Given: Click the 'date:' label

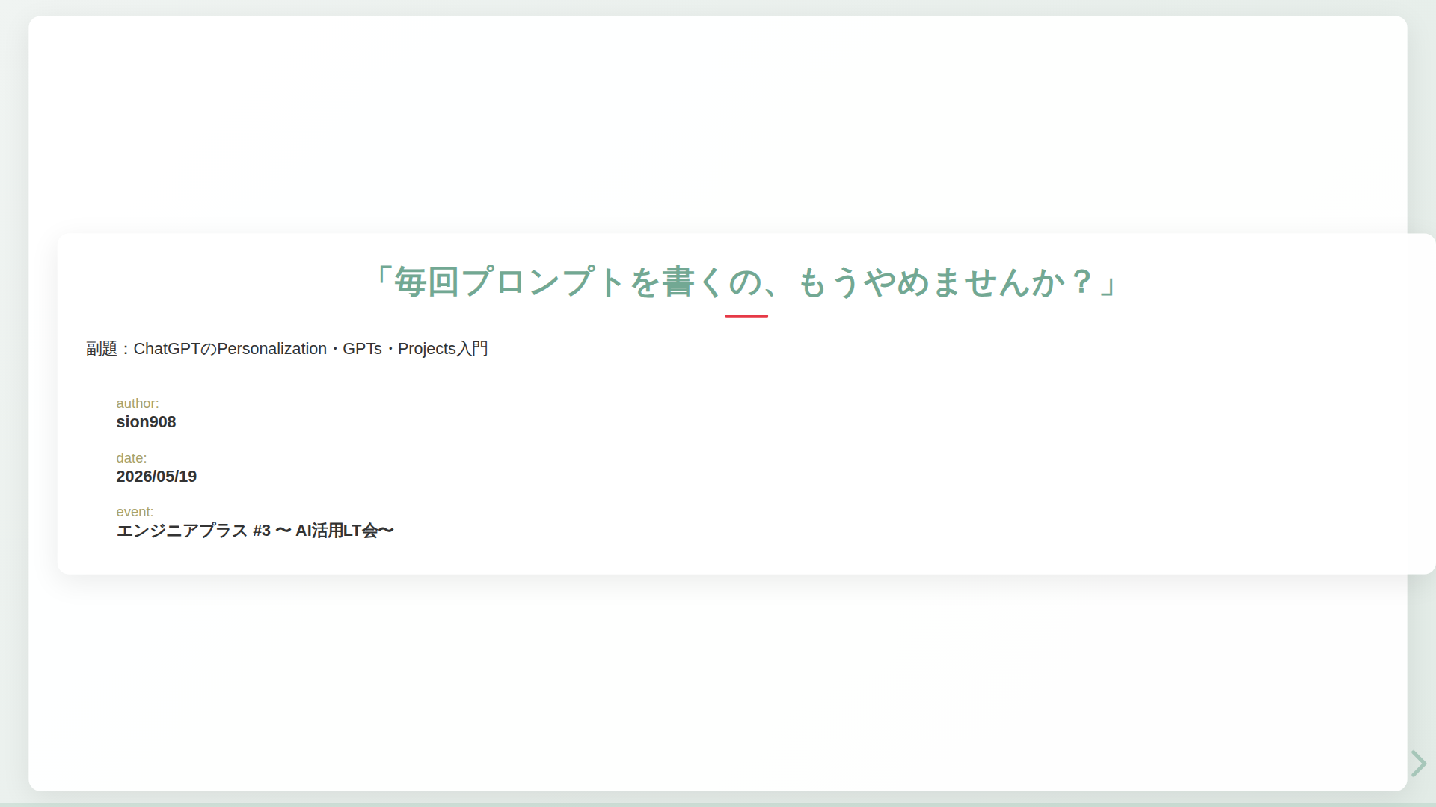Looking at the screenshot, I should click(132, 458).
